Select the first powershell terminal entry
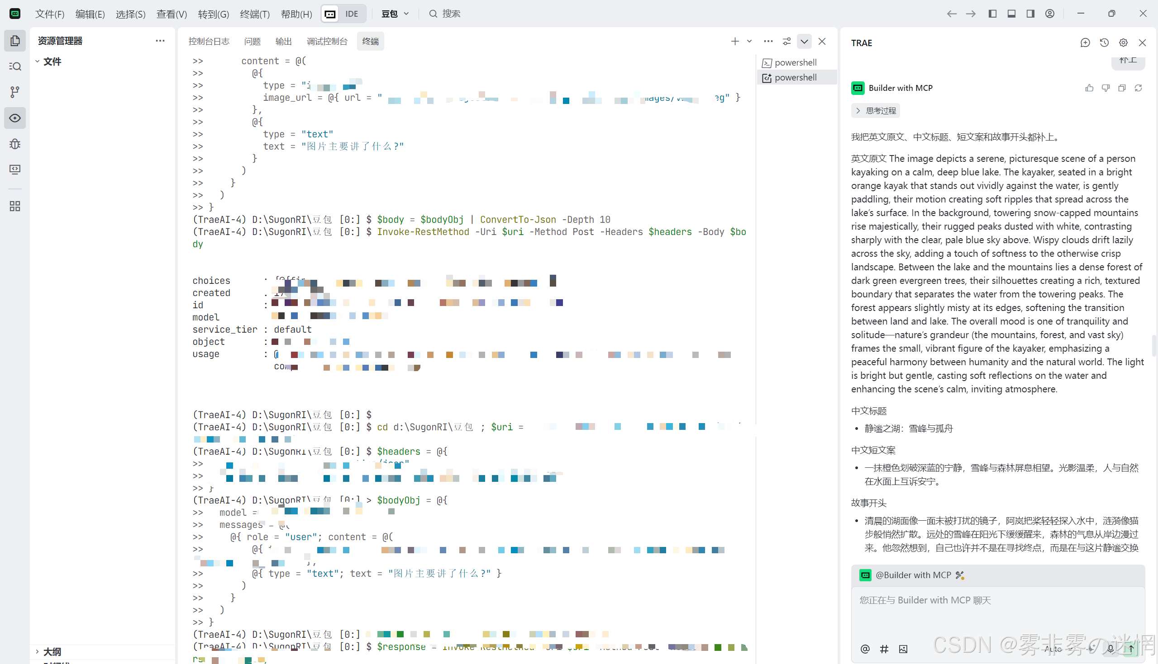The width and height of the screenshot is (1158, 664). [795, 62]
